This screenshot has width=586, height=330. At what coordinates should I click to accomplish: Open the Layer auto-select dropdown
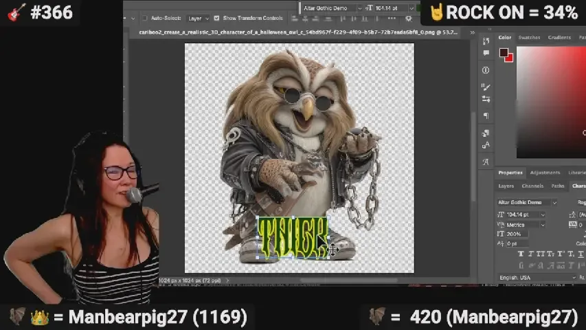pyautogui.click(x=198, y=19)
